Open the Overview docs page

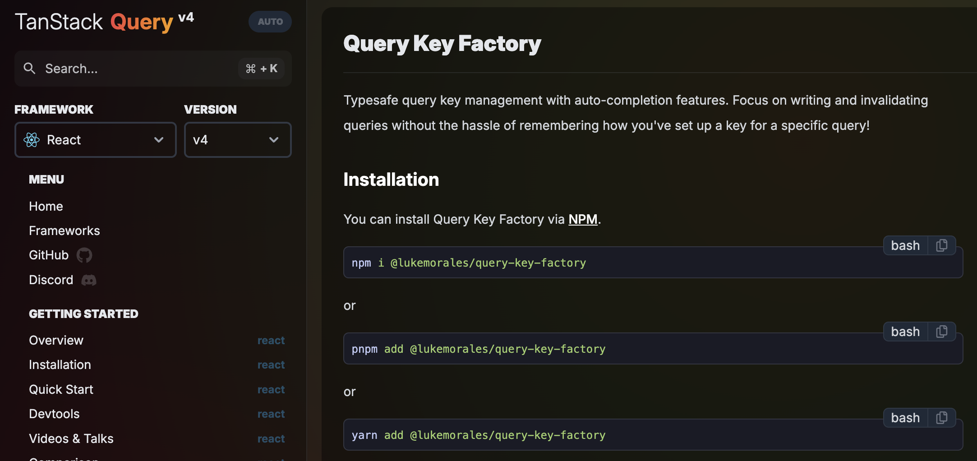[x=56, y=340]
